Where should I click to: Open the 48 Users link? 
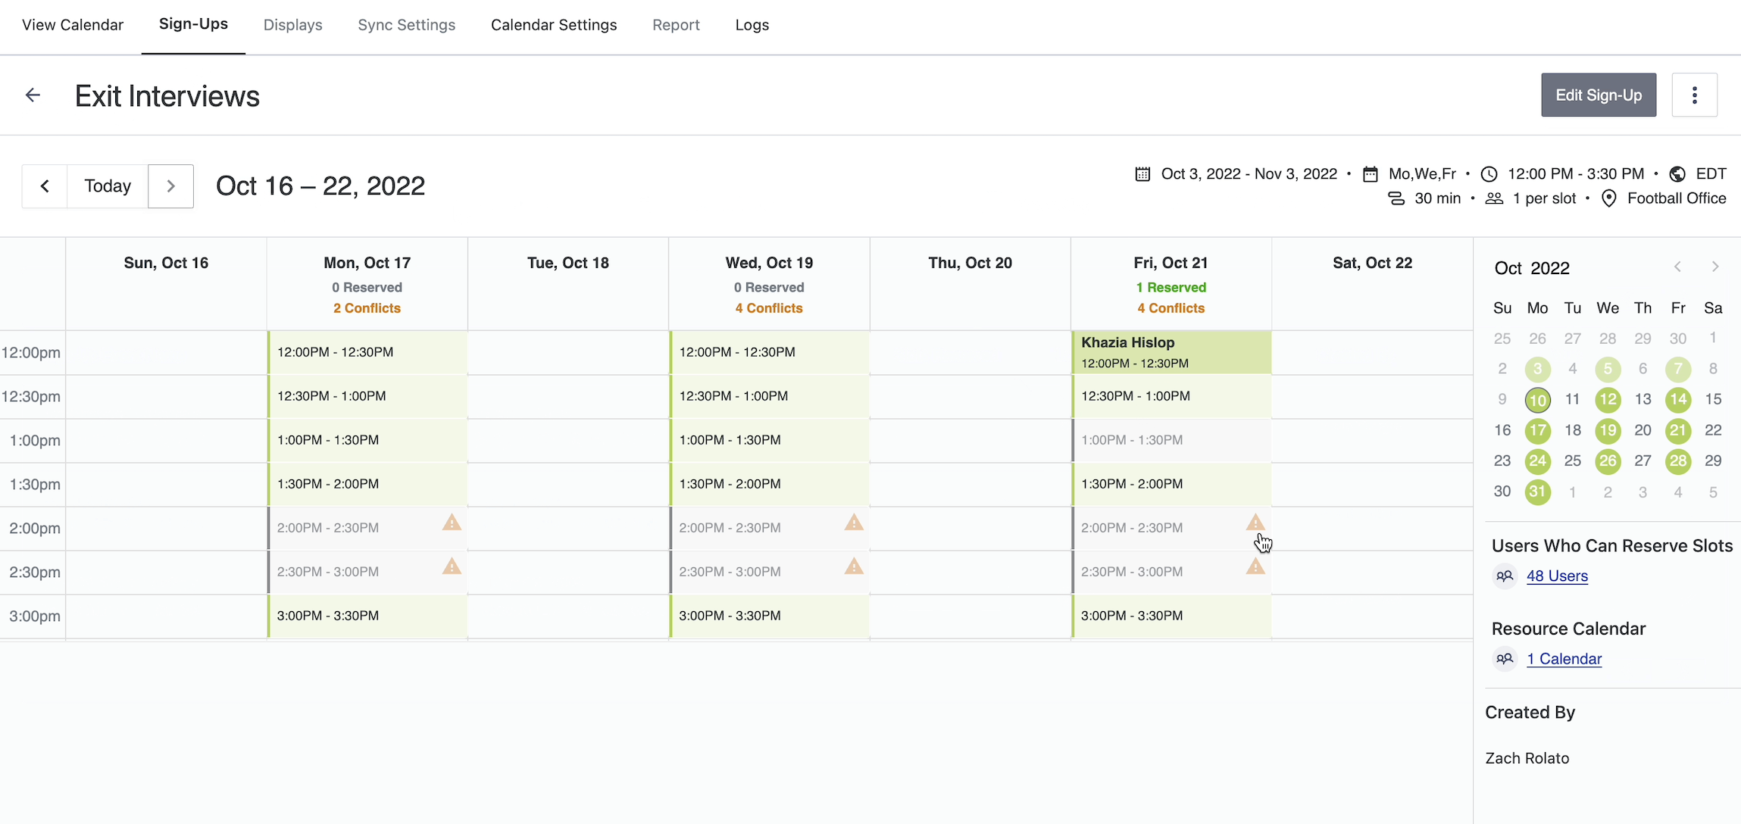1557,576
